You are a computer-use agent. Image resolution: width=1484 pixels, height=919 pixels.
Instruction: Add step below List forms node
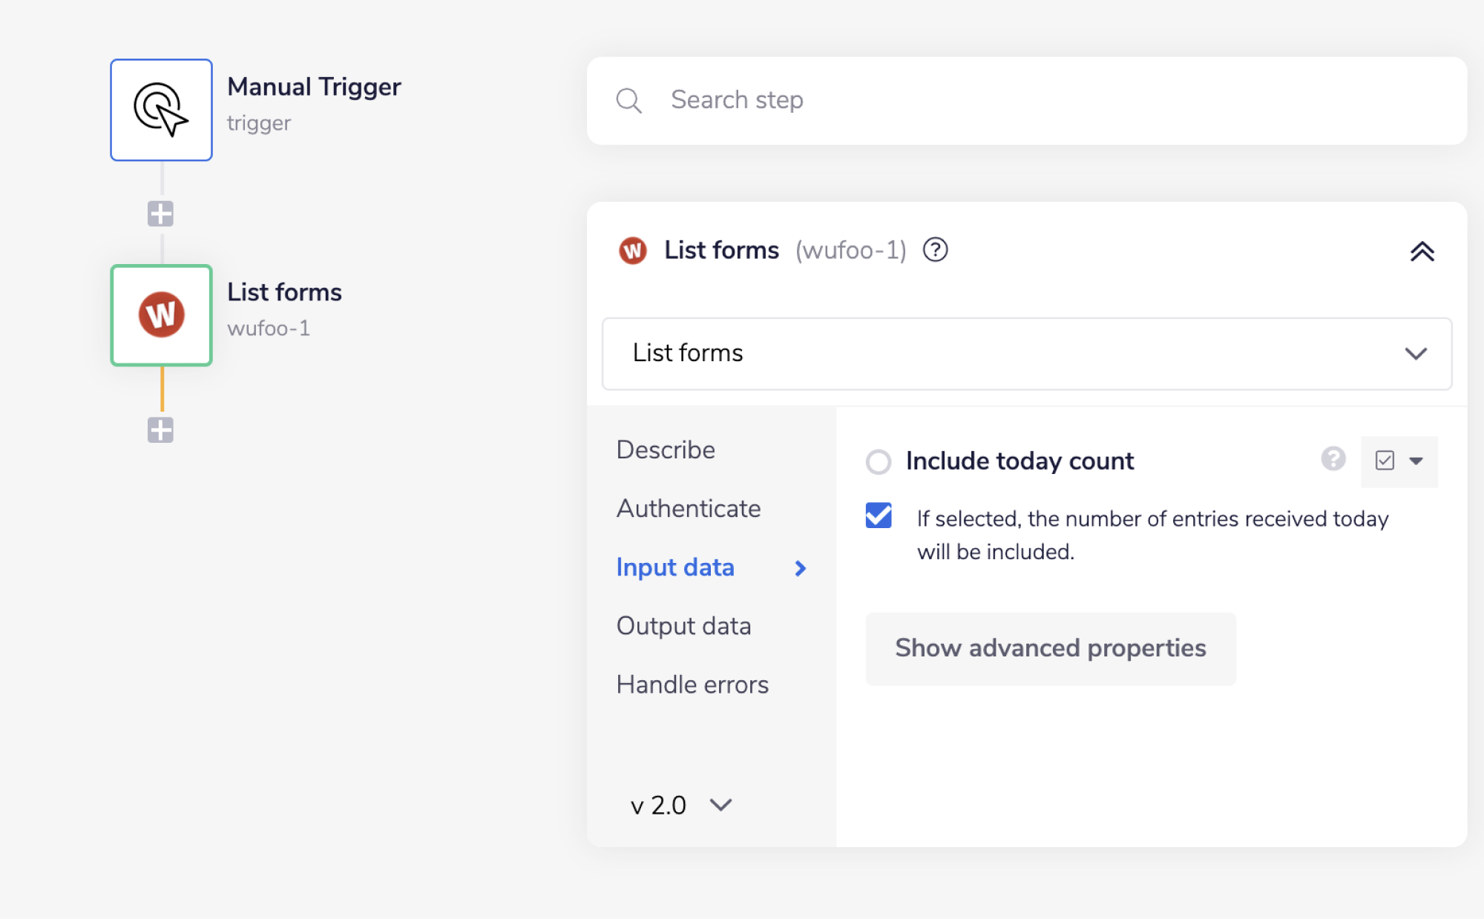tap(160, 430)
